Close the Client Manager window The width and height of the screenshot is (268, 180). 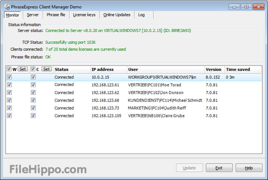259,7
